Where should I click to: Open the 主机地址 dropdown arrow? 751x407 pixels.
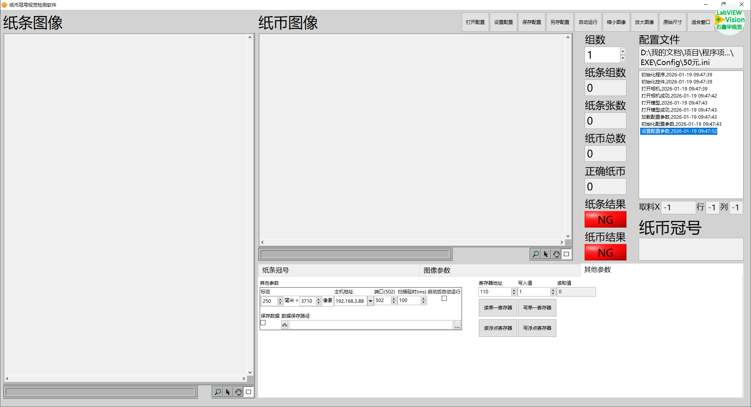[370, 301]
